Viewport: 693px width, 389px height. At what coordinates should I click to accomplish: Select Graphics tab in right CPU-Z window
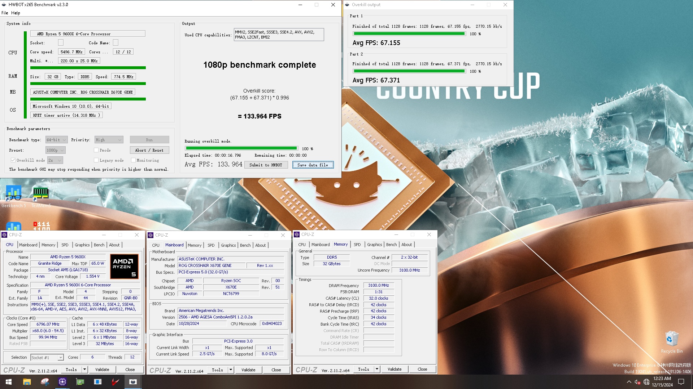(x=374, y=245)
